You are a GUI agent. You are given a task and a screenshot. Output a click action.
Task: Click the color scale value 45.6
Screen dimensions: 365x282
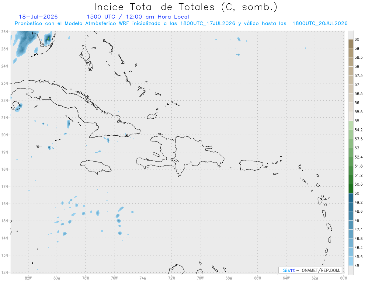(x=358, y=256)
